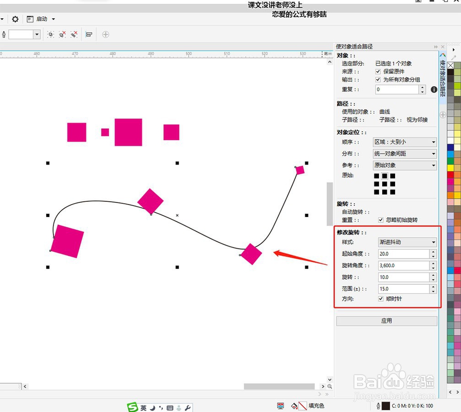Toggle the 忽略初始旋转 checkbox

pyautogui.click(x=381, y=220)
